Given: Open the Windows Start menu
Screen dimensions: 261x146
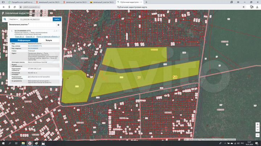Looking at the screenshot, I should tap(3, 143).
